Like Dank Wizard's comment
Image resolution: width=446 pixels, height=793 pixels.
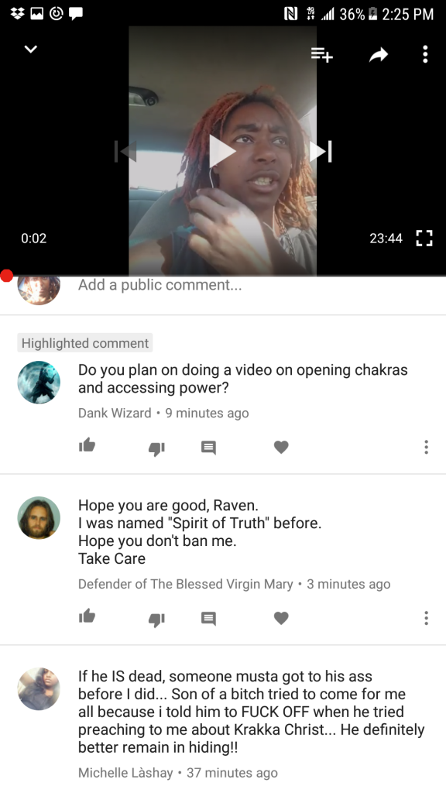[x=87, y=445]
